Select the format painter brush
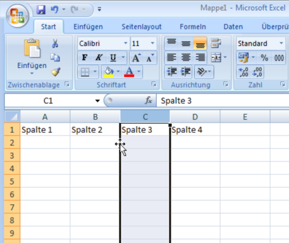 [55, 72]
